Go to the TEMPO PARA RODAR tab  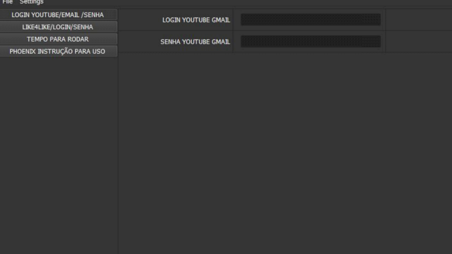(58, 39)
